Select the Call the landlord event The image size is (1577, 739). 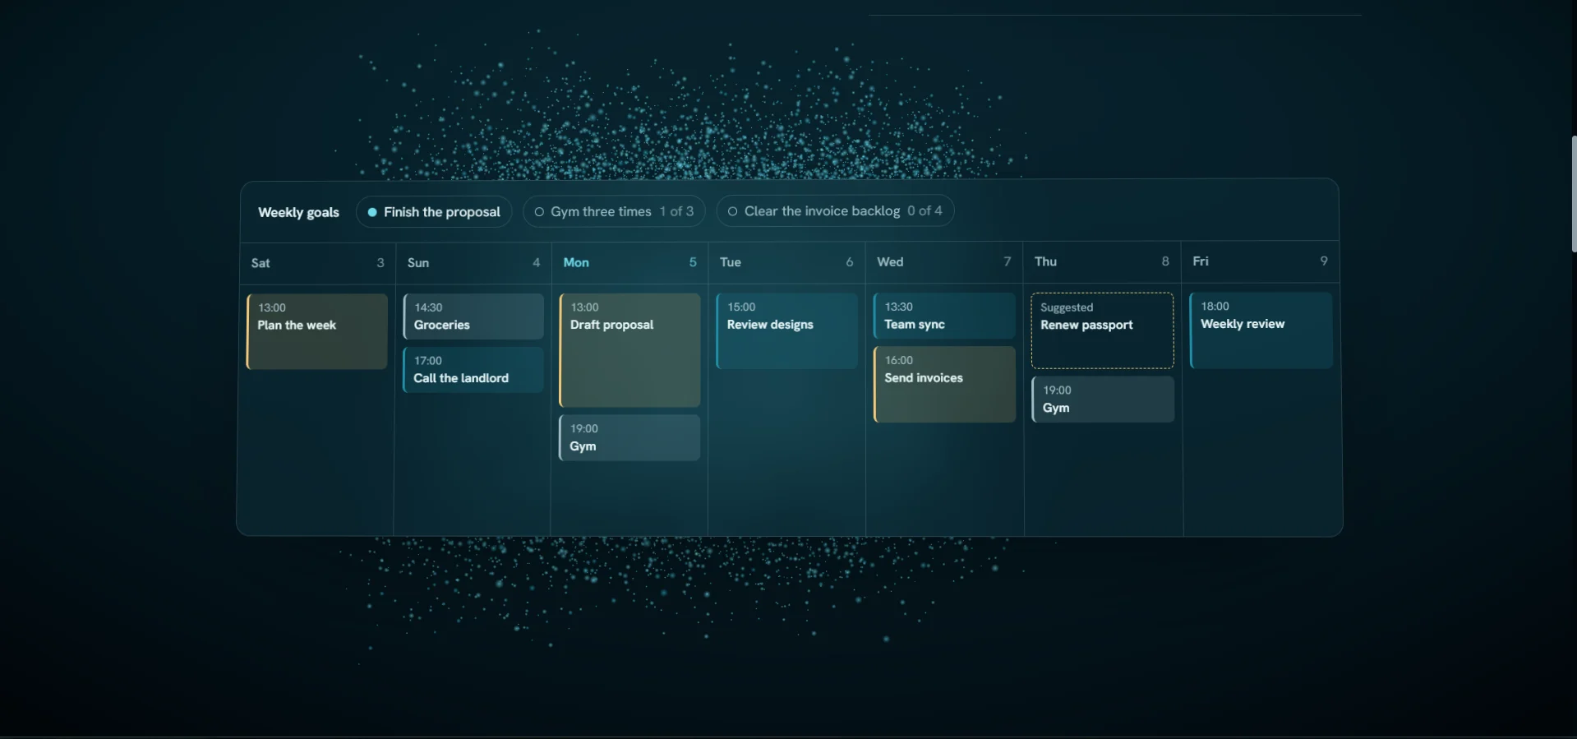pyautogui.click(x=473, y=370)
